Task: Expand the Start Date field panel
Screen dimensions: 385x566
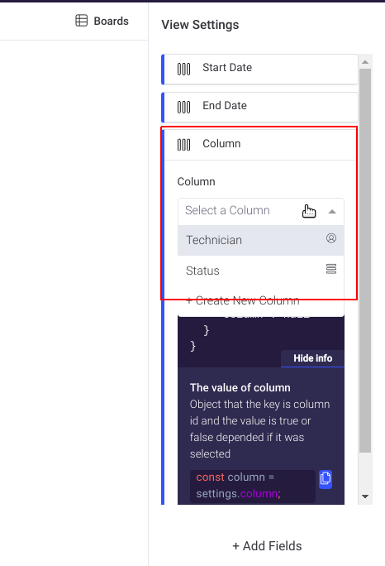Action: (x=259, y=70)
